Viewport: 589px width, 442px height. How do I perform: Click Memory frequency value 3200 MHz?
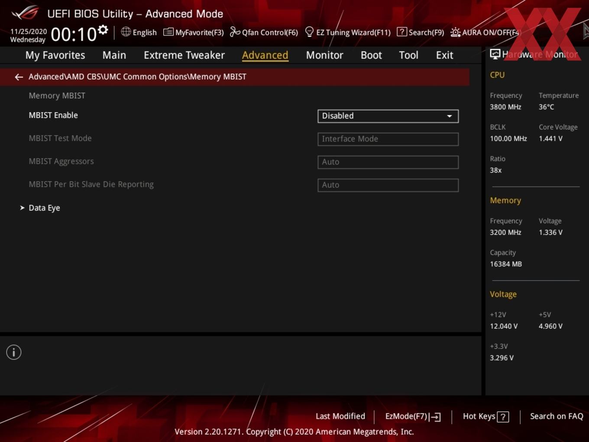(505, 232)
